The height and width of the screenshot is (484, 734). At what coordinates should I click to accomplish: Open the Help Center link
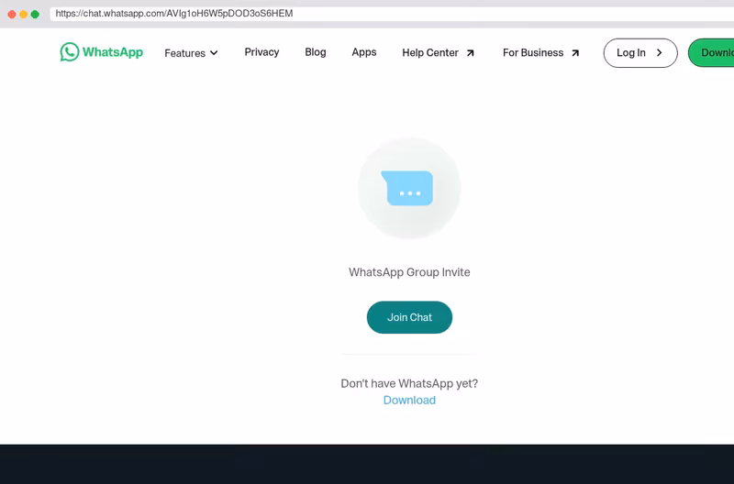click(x=439, y=53)
